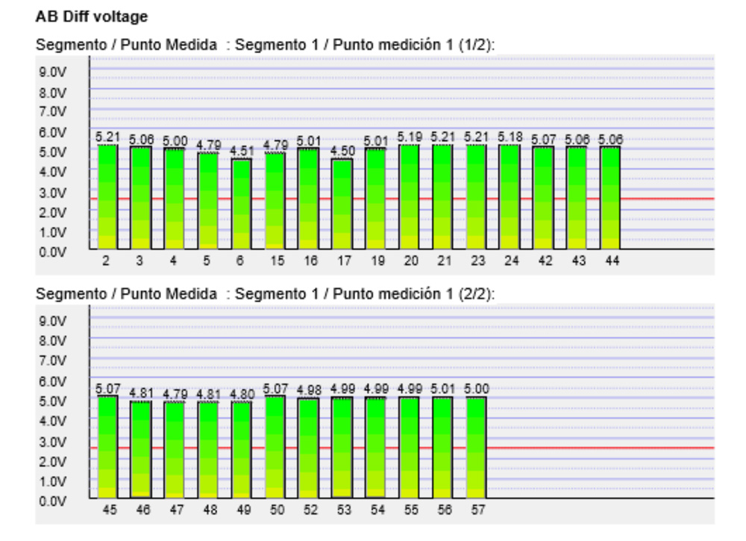Select the '5.07' value above station 42
Viewport: 746px width, 541px height.
(x=543, y=140)
